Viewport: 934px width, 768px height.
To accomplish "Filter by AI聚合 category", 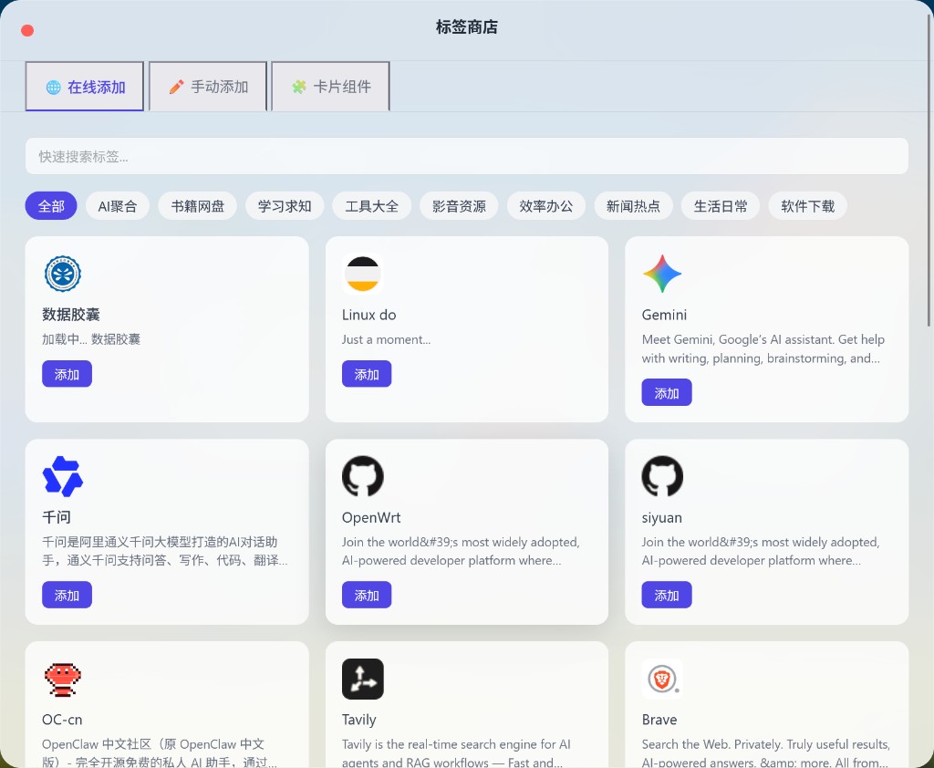I will click(x=118, y=206).
